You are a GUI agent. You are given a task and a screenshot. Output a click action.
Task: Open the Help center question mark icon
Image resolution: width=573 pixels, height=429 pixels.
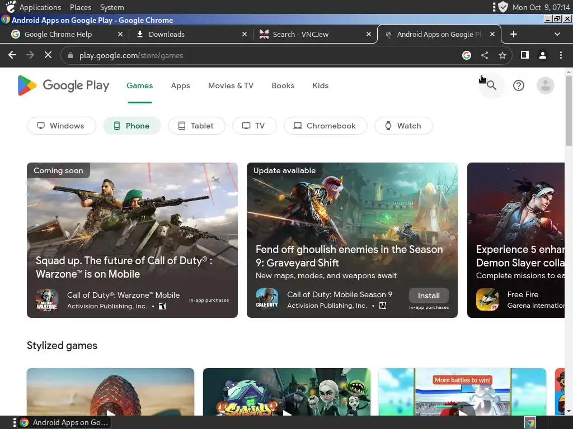point(519,85)
